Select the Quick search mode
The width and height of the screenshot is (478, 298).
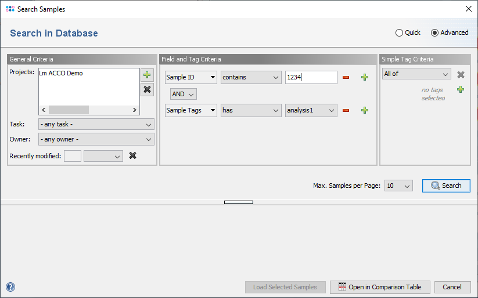[x=399, y=33]
